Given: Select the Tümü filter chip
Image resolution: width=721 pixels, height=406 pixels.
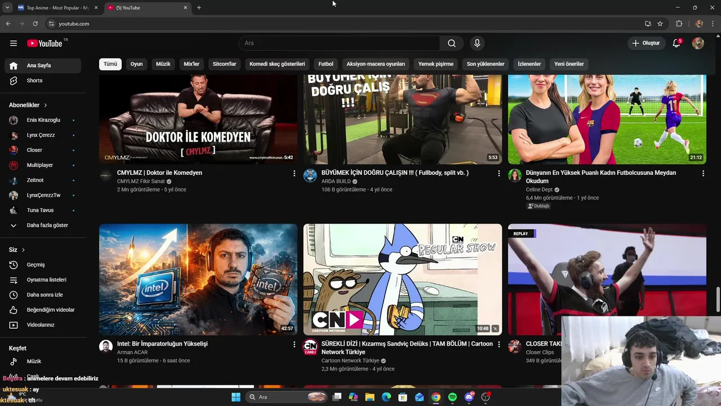Looking at the screenshot, I should (110, 64).
